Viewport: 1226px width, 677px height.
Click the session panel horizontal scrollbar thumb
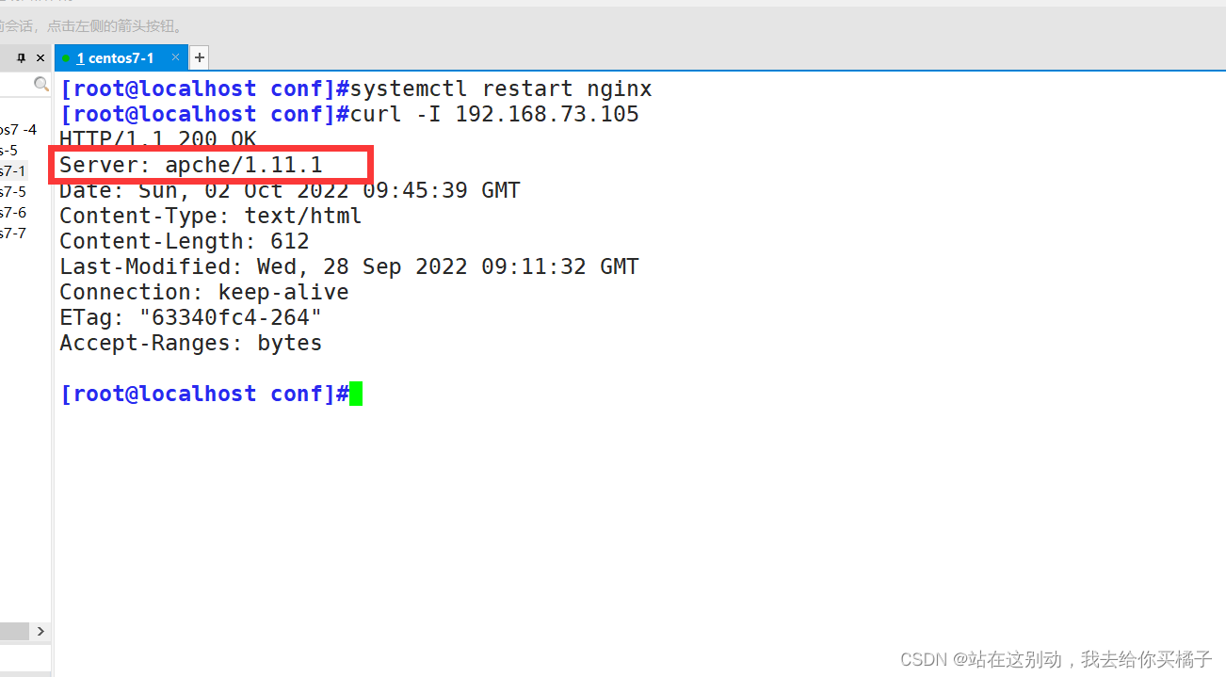coord(14,631)
